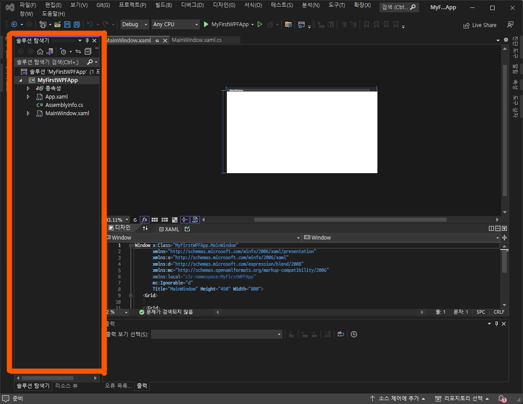523x404 pixels.
Task: Click in the Solution Explorer search field
Action: coord(51,62)
